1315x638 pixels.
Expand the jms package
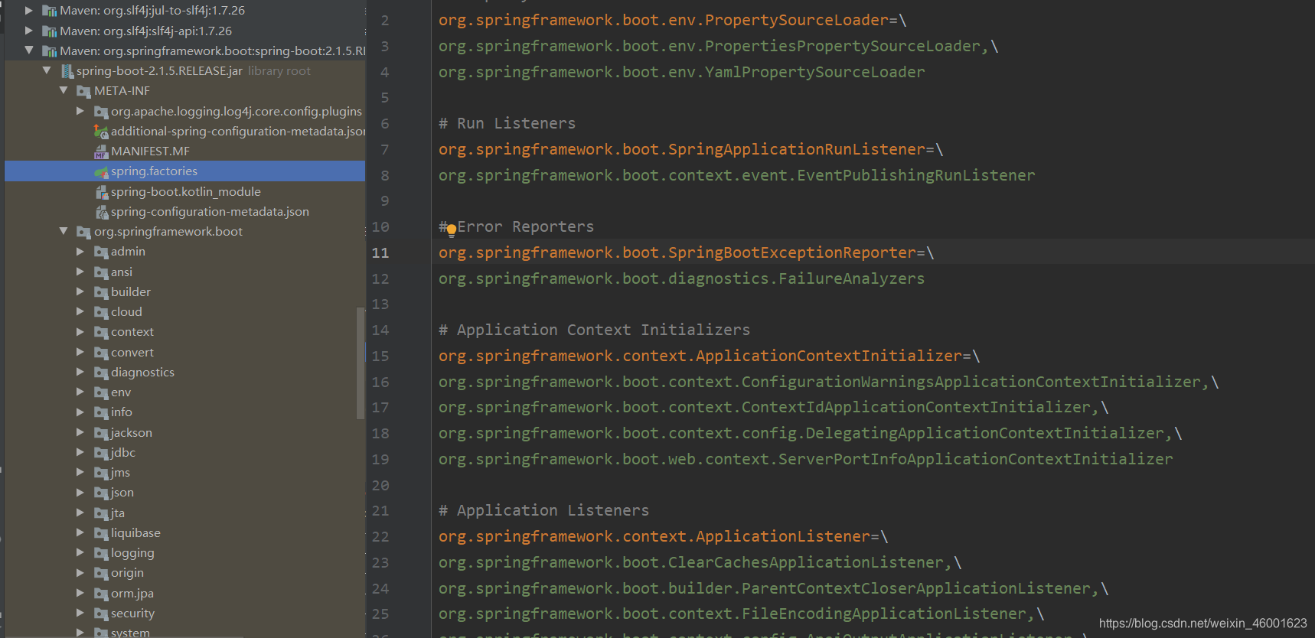pyautogui.click(x=80, y=472)
